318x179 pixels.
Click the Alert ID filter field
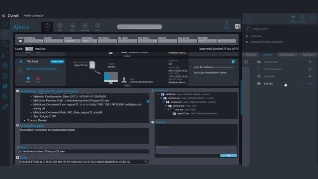click(x=54, y=41)
